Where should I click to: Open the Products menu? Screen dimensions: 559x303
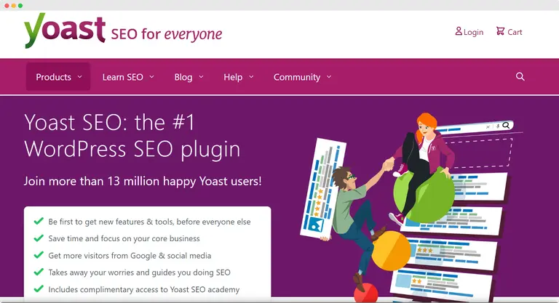click(58, 77)
